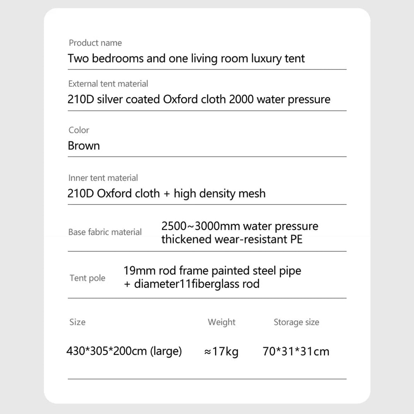Screen dimensions: 414x414
Task: Click the "Storage size" column header
Action: tap(296, 322)
